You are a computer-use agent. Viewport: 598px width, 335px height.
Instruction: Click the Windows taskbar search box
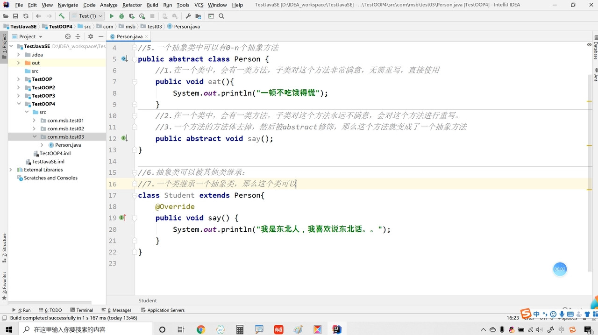[85, 329]
